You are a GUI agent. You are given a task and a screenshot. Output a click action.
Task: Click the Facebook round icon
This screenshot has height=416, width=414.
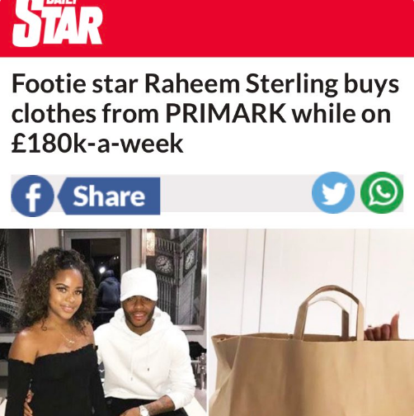pyautogui.click(x=32, y=196)
